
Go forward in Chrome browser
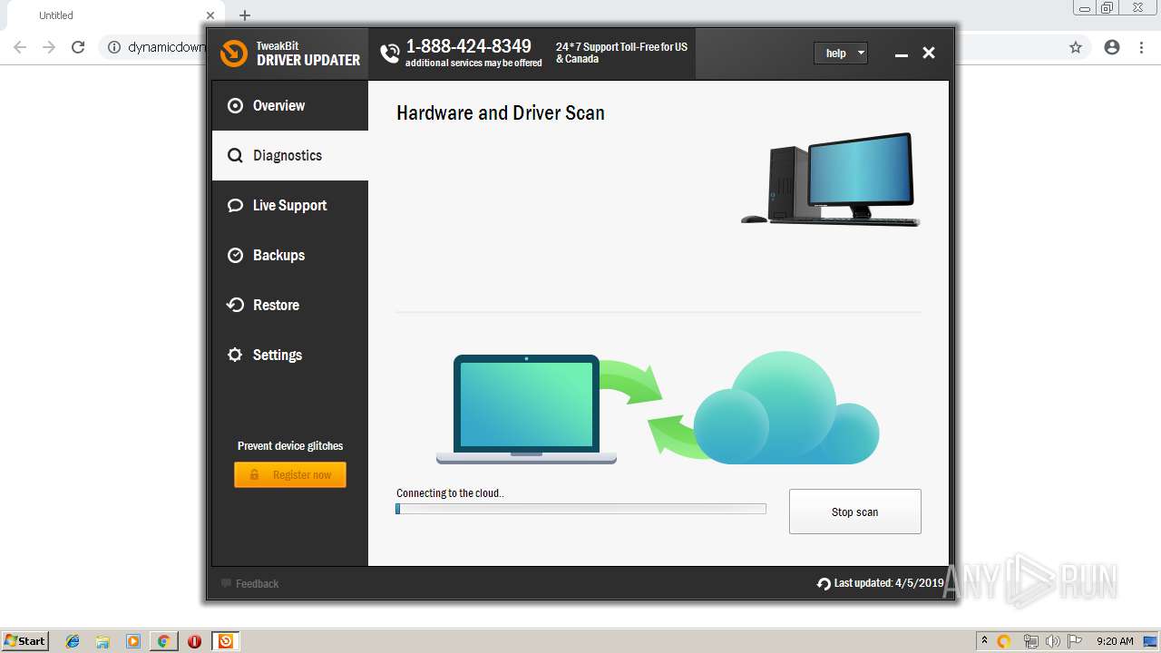[x=49, y=47]
